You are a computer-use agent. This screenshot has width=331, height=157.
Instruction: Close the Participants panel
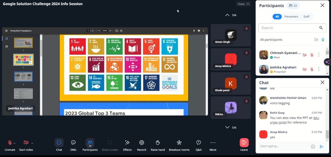[x=322, y=5]
